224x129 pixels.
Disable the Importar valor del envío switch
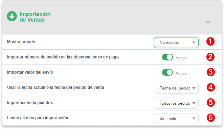(167, 72)
